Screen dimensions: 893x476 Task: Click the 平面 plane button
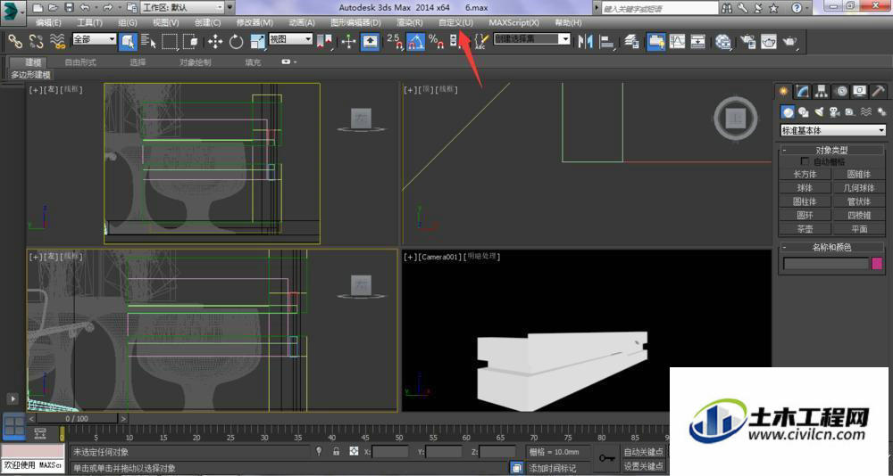[859, 228]
